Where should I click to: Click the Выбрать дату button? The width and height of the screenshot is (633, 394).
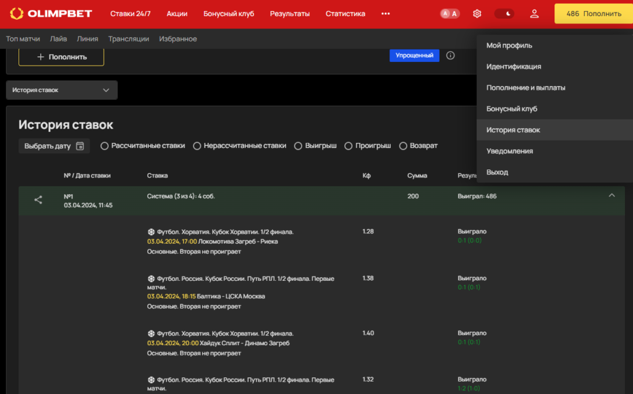(x=54, y=146)
